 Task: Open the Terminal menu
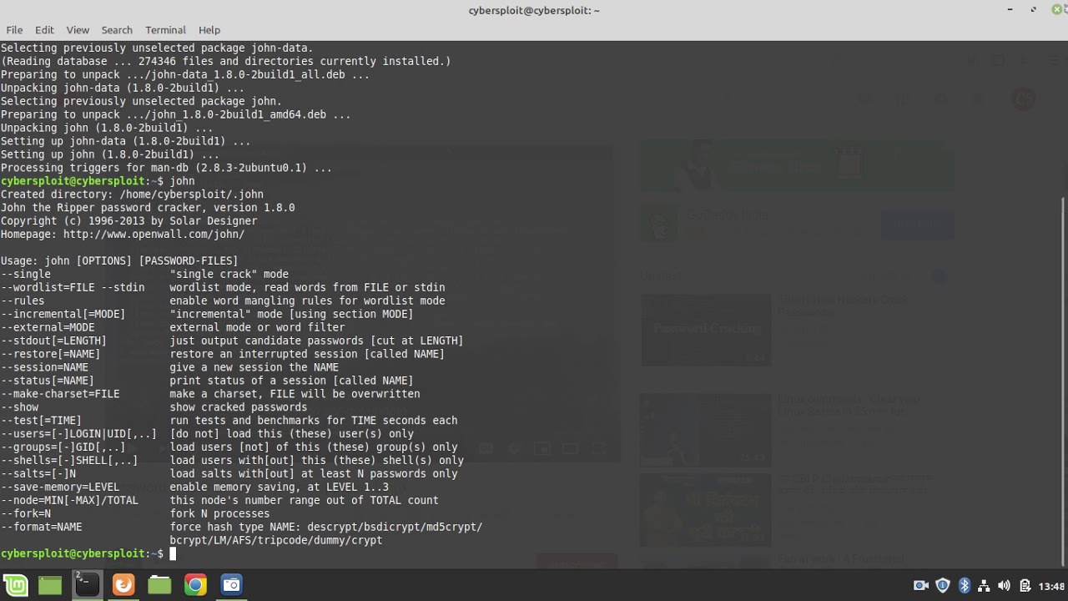coord(165,30)
